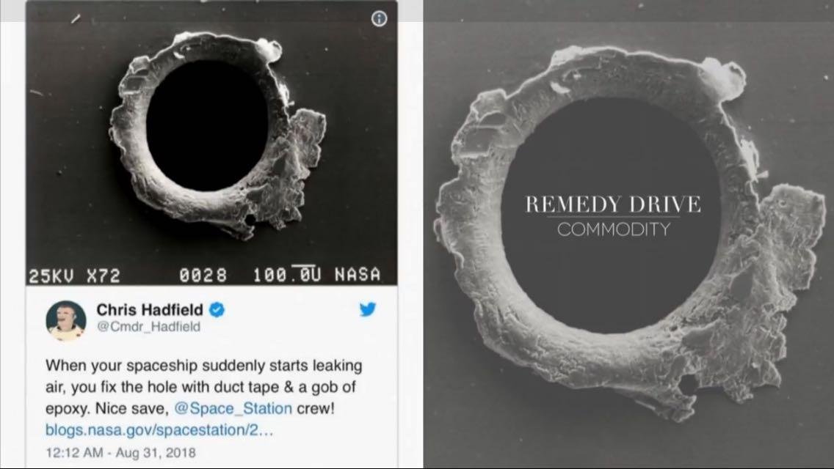Click the blue verified badge
This screenshot has height=469, width=834.
tap(216, 309)
